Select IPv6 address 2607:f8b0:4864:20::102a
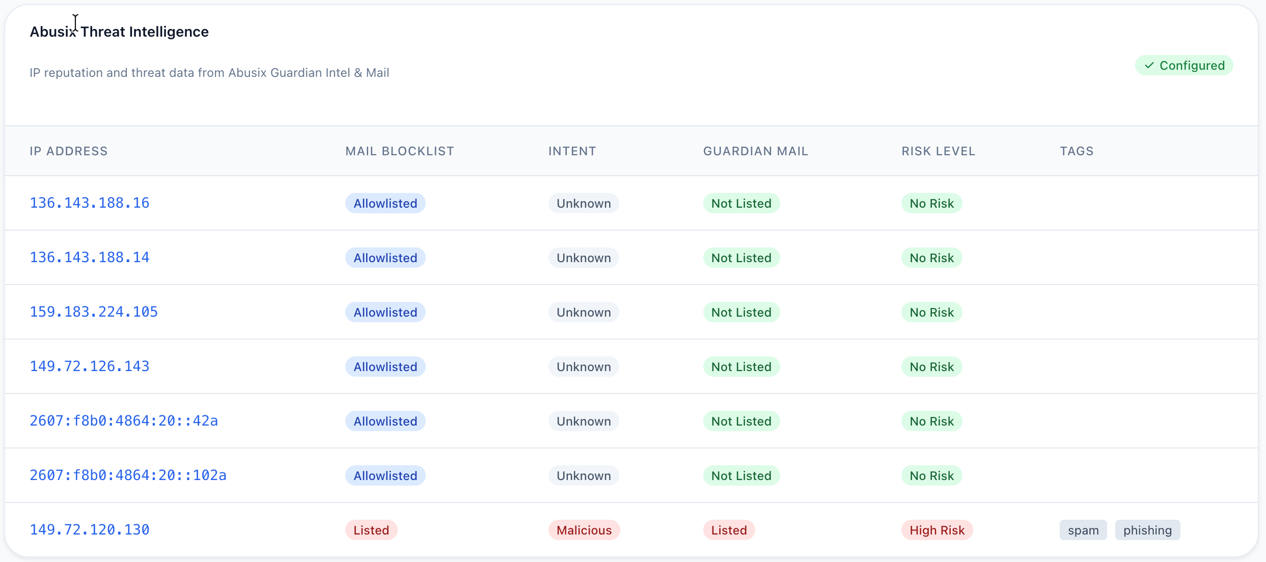The width and height of the screenshot is (1266, 562). tap(127, 475)
